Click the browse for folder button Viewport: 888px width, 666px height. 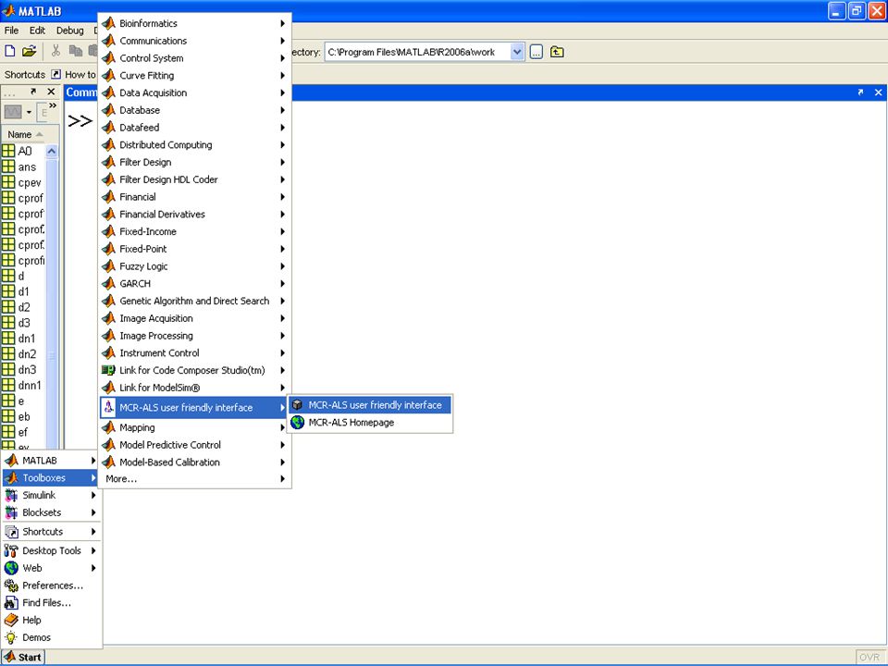[x=536, y=52]
